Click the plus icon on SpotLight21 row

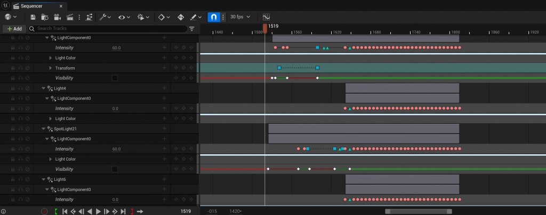pyautogui.click(x=164, y=129)
